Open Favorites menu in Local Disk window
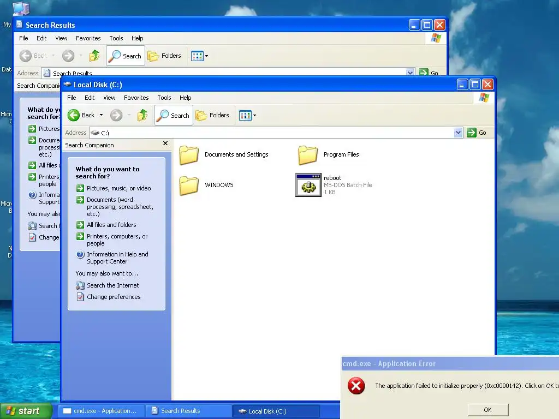The image size is (559, 419). (x=136, y=98)
